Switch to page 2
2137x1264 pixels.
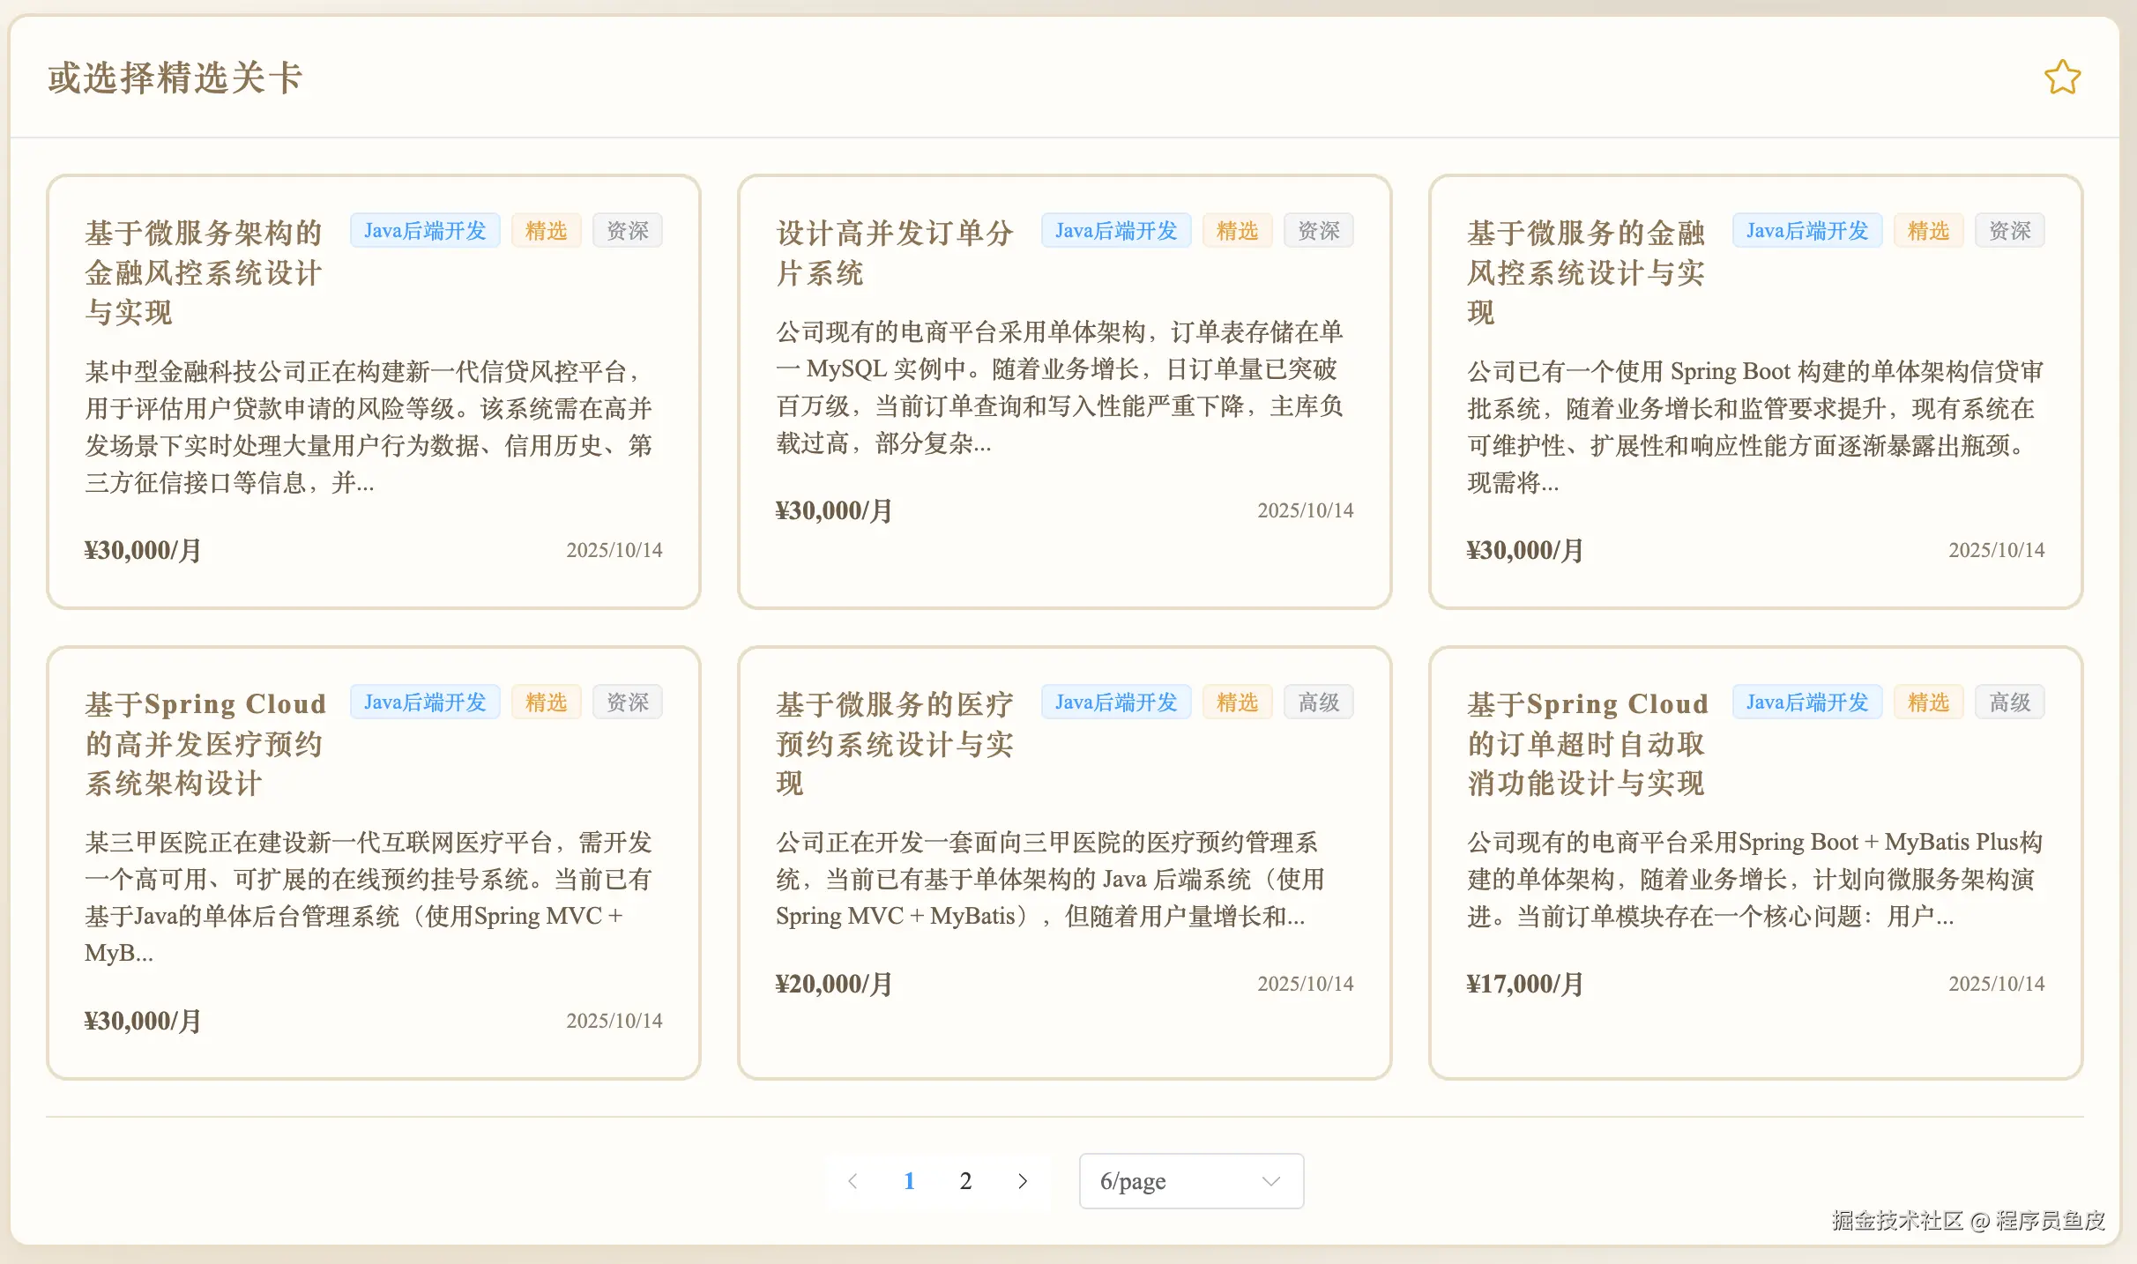coord(965,1181)
